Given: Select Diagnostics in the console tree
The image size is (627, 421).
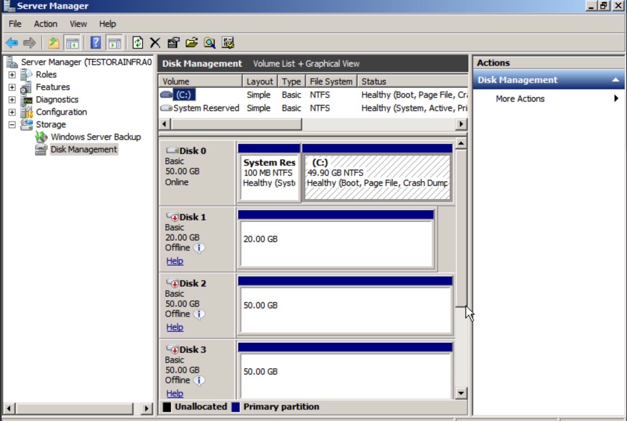Looking at the screenshot, I should (x=57, y=99).
